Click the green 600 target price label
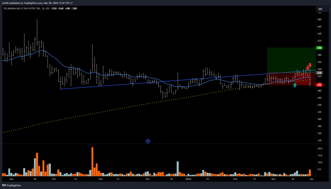This screenshot has width=331, height=189. pos(319,48)
